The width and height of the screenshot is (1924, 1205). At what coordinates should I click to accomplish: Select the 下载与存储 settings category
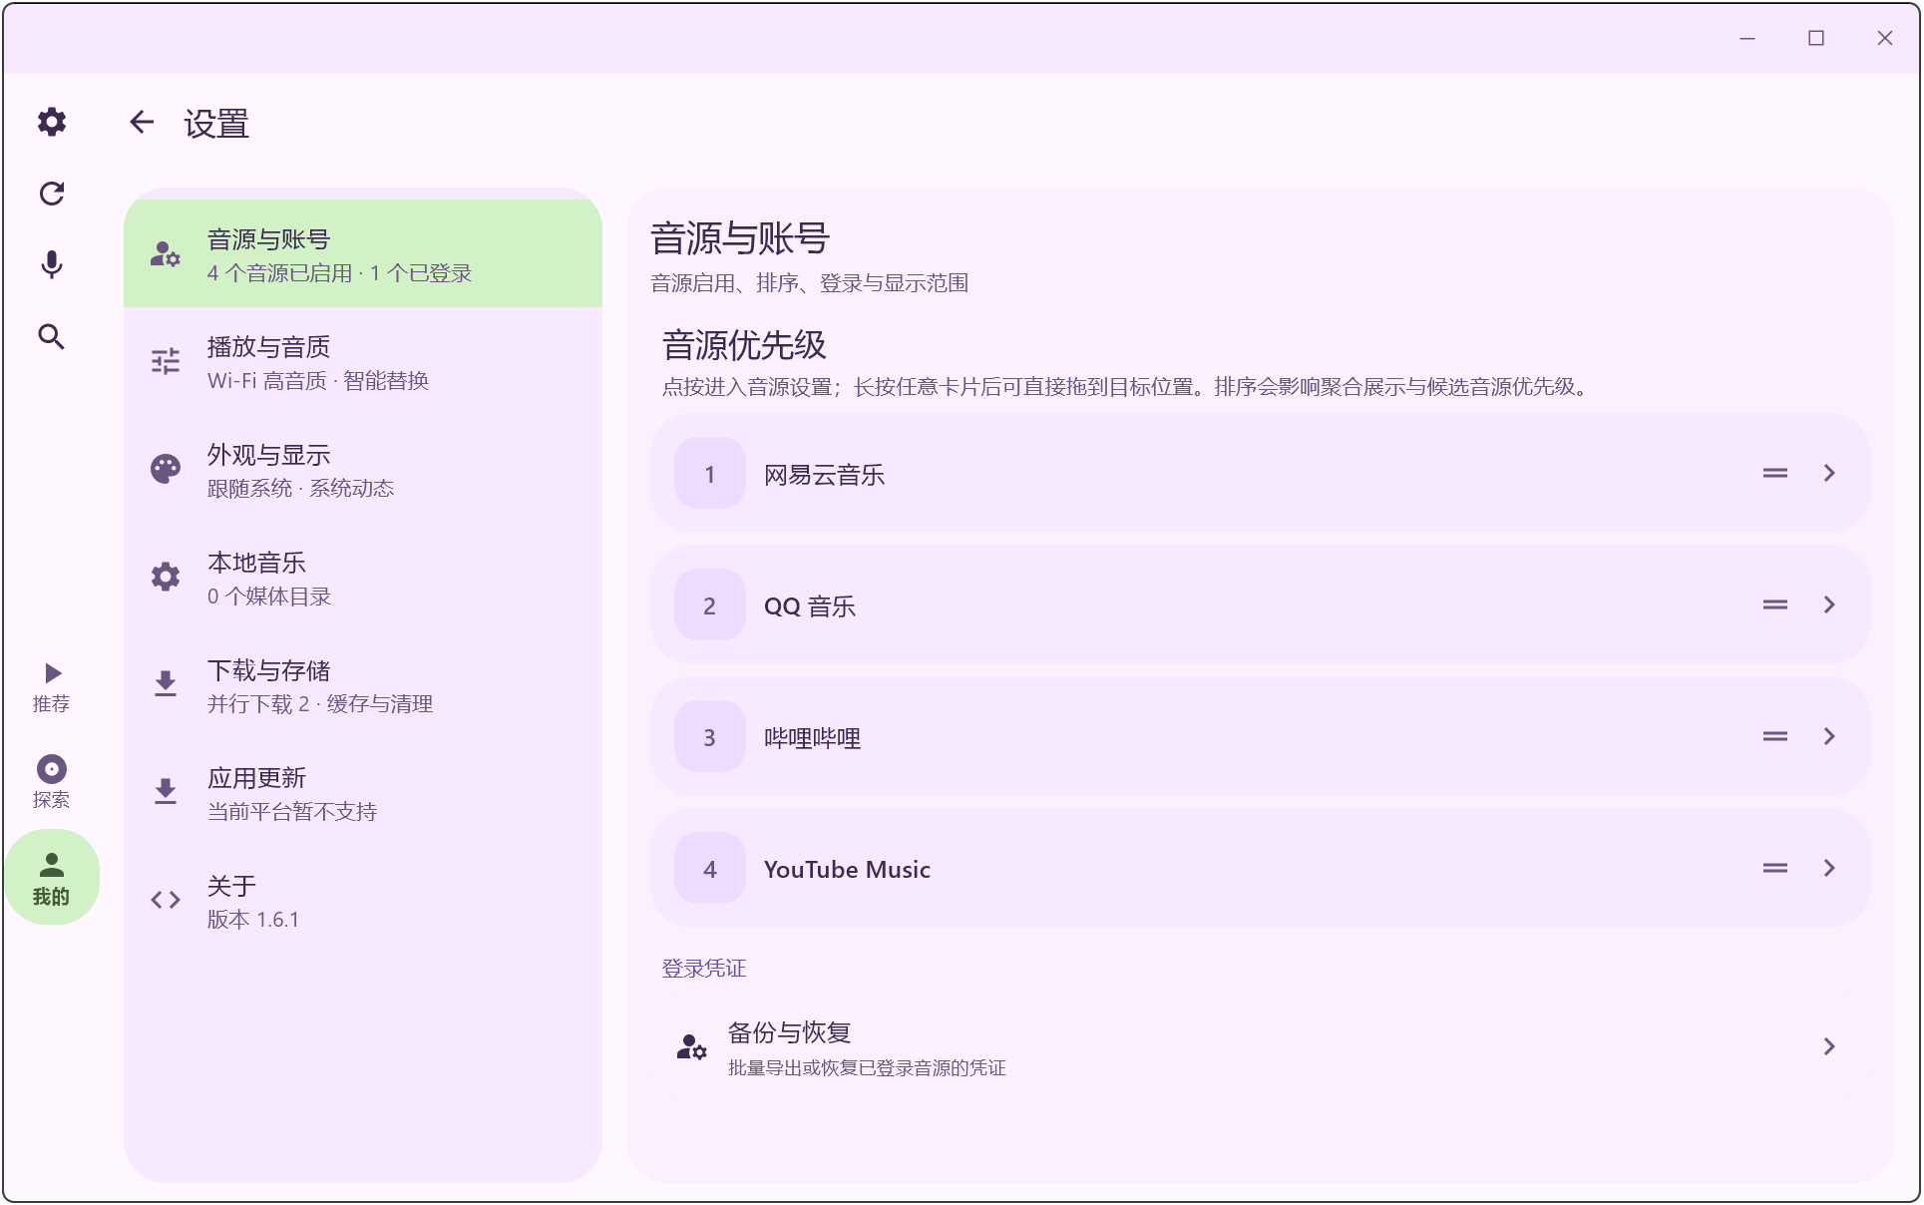pyautogui.click(x=363, y=685)
